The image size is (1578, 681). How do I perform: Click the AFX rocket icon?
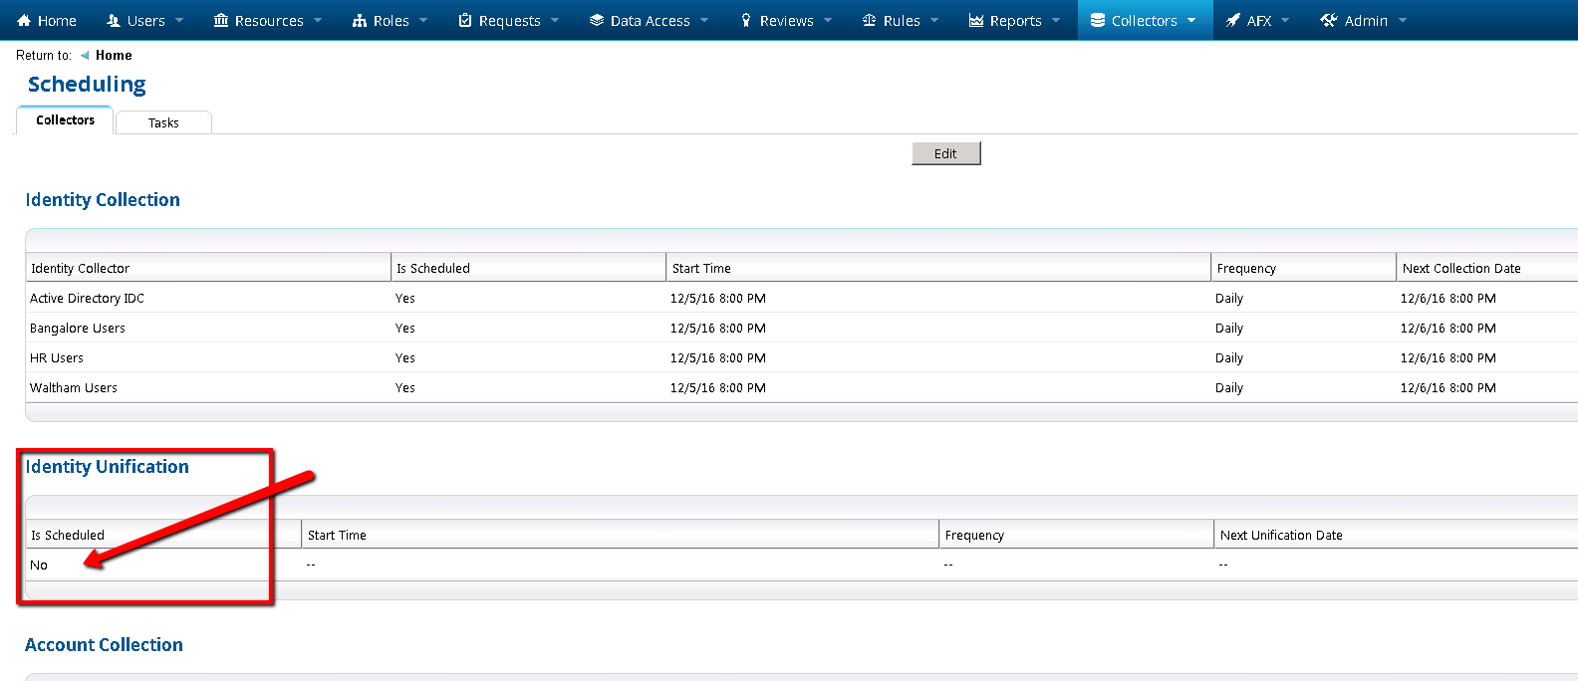point(1233,21)
